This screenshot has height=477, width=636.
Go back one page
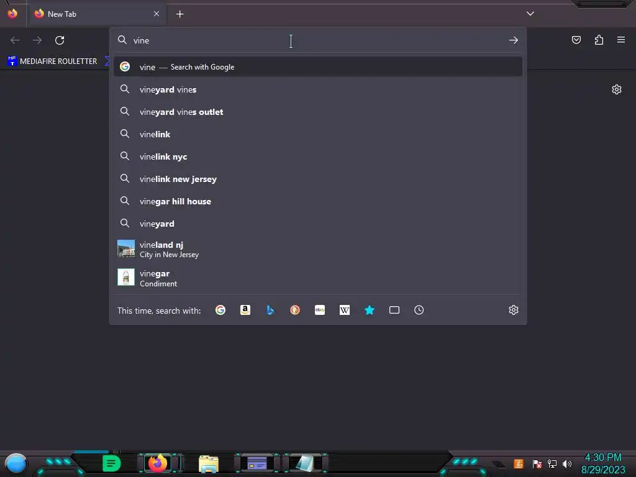point(15,40)
